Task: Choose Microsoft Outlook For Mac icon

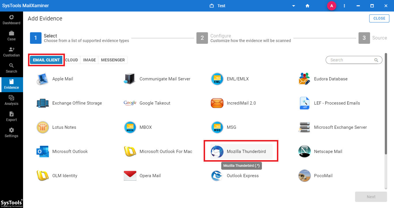Action: coord(130,152)
